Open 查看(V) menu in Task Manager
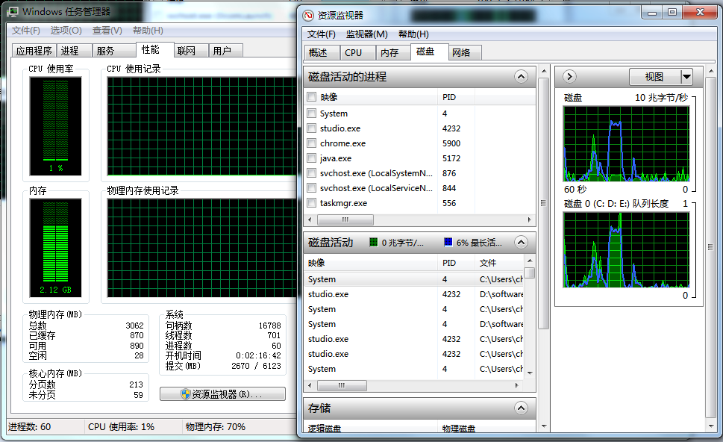The width and height of the screenshot is (723, 442). coord(107,31)
